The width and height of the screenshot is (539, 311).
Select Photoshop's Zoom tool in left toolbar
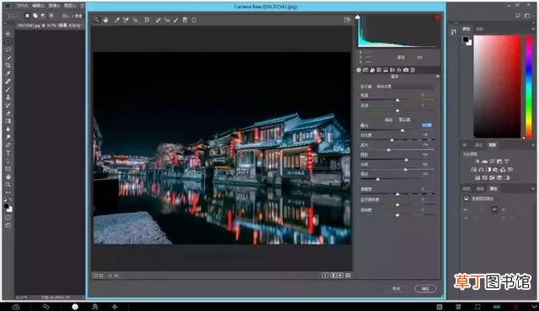click(x=8, y=185)
